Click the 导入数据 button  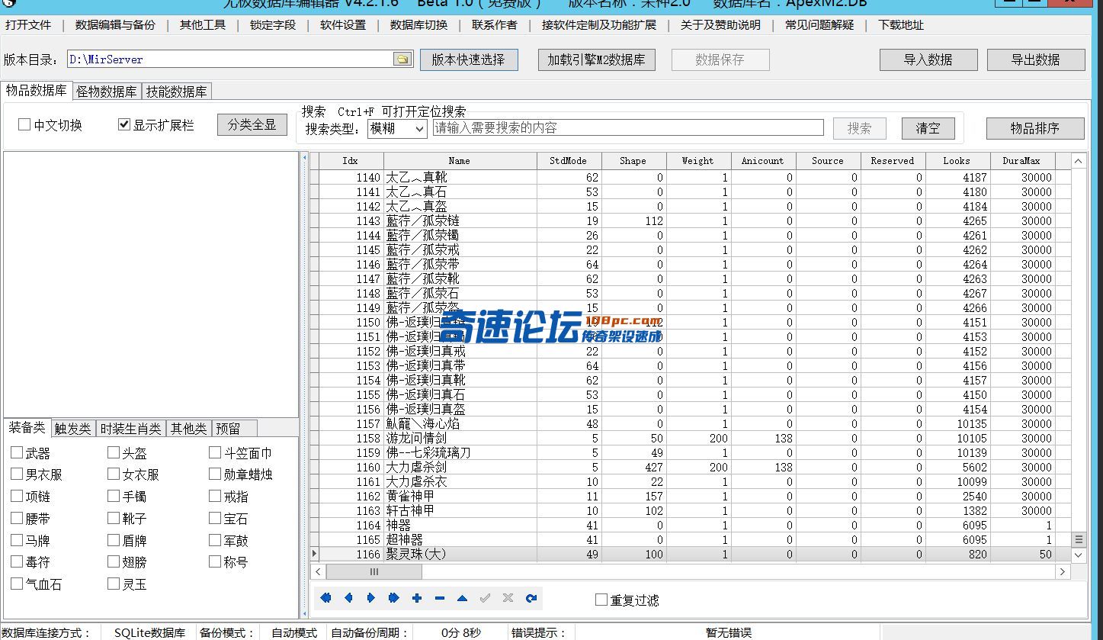click(x=928, y=59)
